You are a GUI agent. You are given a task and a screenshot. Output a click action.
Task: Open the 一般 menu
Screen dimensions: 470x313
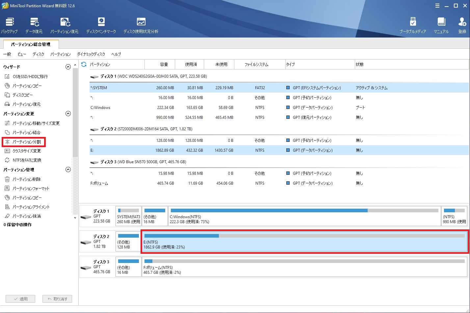tap(7, 54)
